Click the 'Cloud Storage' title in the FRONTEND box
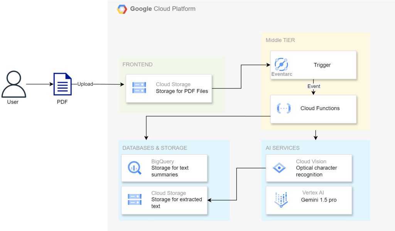 click(x=173, y=84)
